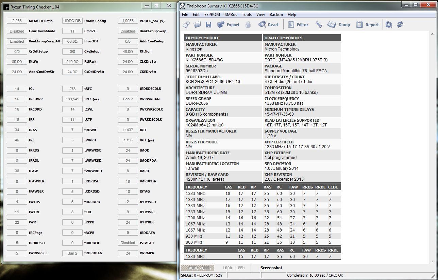Screen dimensions: 438x280
Task: Click the BankGroupSwapAlt Enabled field
Action: point(17,41)
